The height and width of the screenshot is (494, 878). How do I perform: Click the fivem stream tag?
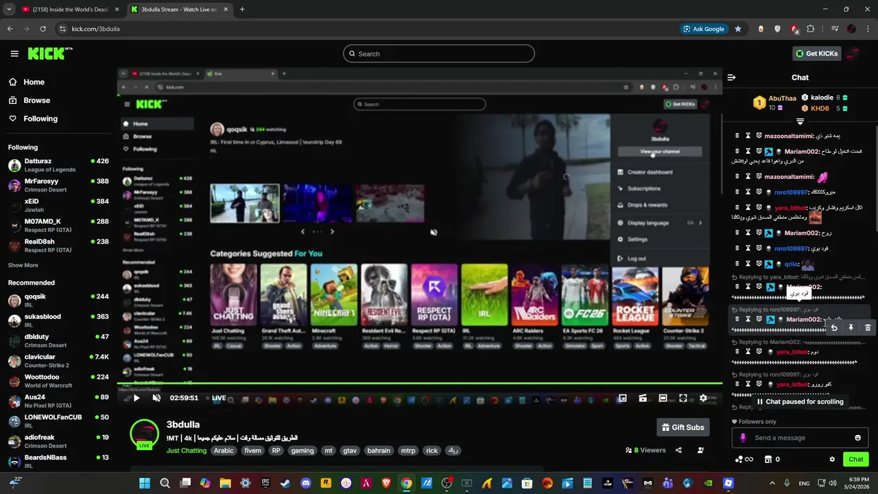(252, 451)
